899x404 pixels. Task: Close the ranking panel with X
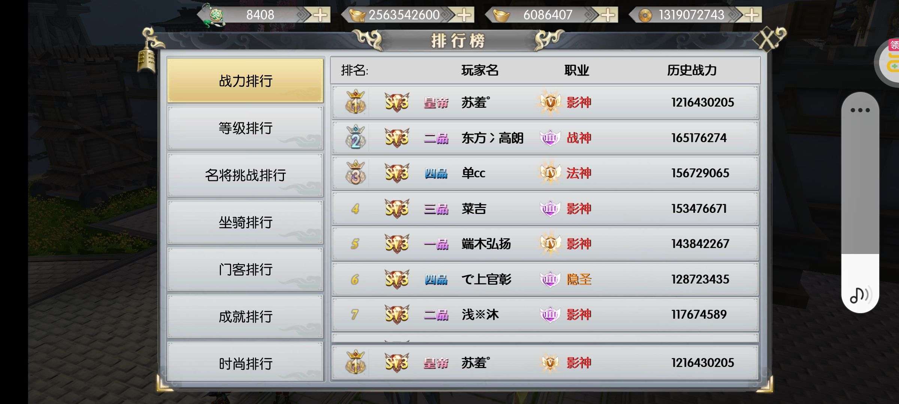coord(768,39)
